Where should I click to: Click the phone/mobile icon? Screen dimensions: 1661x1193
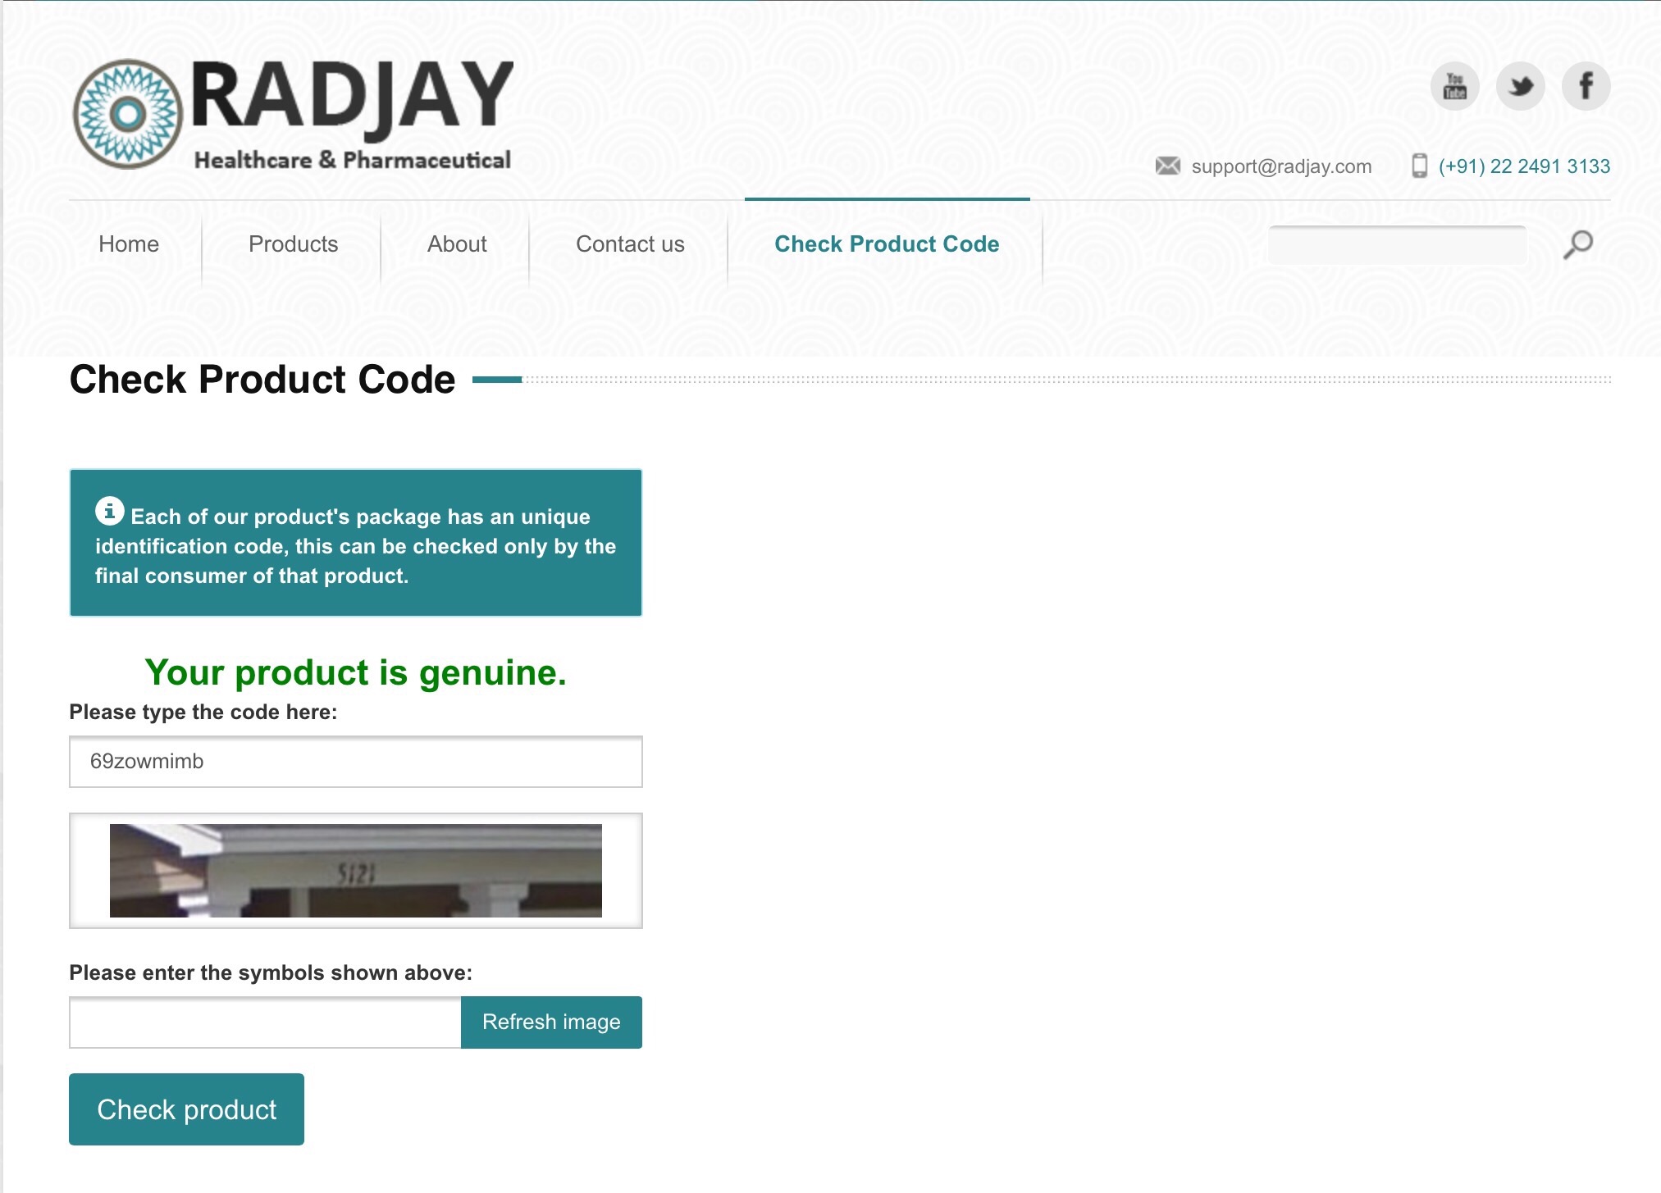coord(1415,166)
